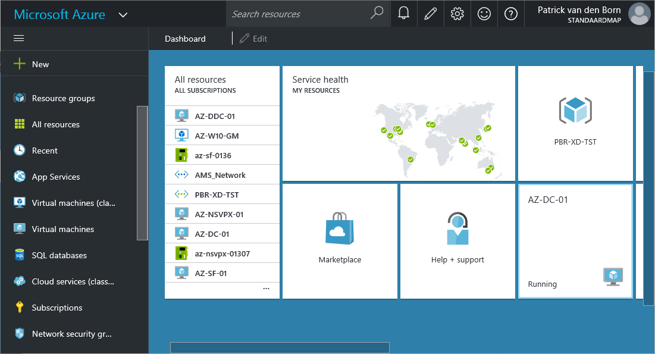Open AZ-NSVPX-01 resource row
Screen dimensions: 655x354
pos(222,214)
